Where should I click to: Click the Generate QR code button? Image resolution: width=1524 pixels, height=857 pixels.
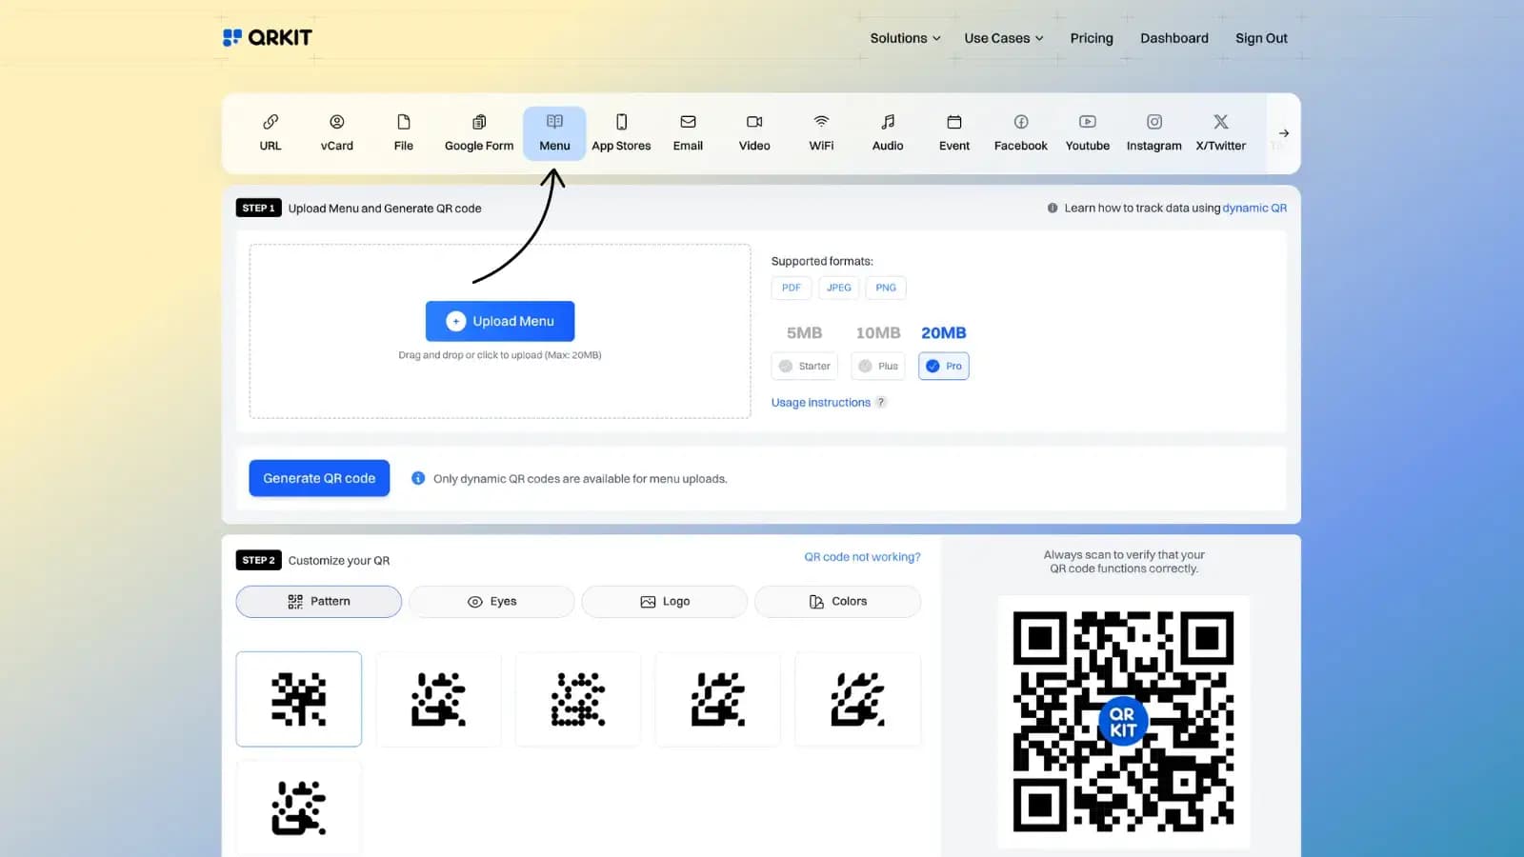[x=318, y=478]
